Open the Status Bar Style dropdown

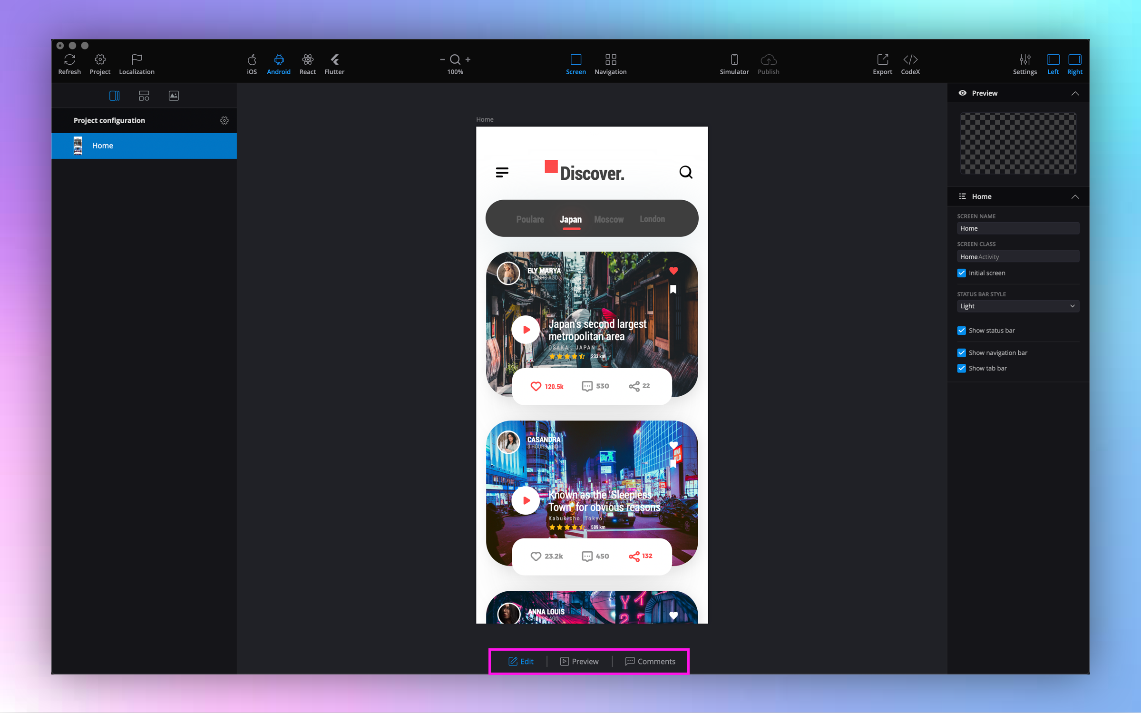(x=1018, y=306)
